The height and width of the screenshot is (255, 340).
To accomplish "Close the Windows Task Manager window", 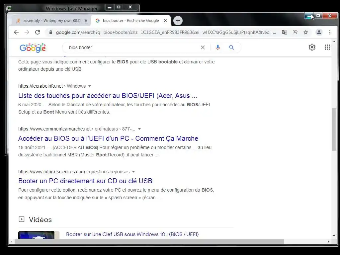I will click(130, 7).
